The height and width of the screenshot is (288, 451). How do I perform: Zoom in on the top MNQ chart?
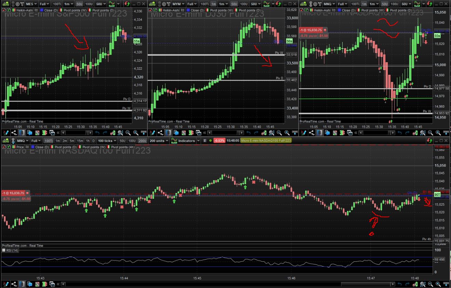pos(437,133)
